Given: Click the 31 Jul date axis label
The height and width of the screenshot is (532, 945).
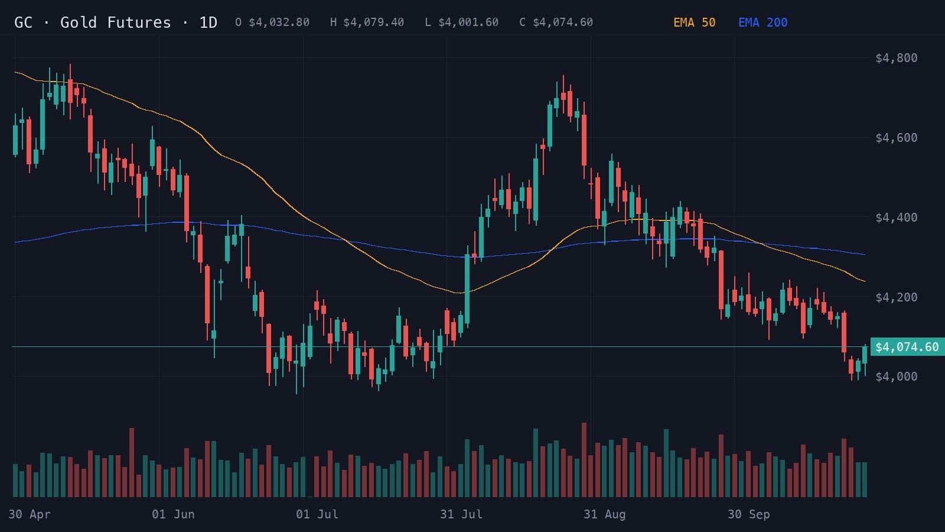Looking at the screenshot, I should click(x=461, y=514).
